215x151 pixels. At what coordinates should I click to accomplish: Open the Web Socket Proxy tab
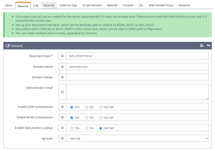coord(161,5)
